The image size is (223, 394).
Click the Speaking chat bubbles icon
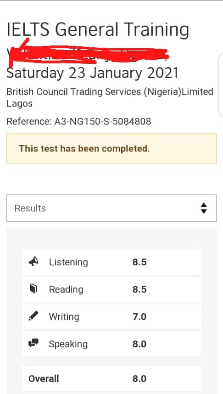33,343
